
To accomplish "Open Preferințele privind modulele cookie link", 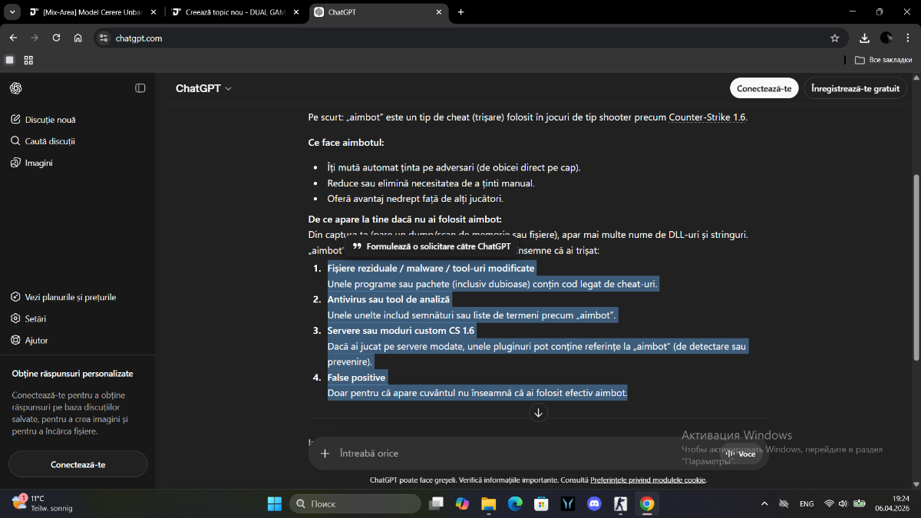I will click(x=647, y=480).
